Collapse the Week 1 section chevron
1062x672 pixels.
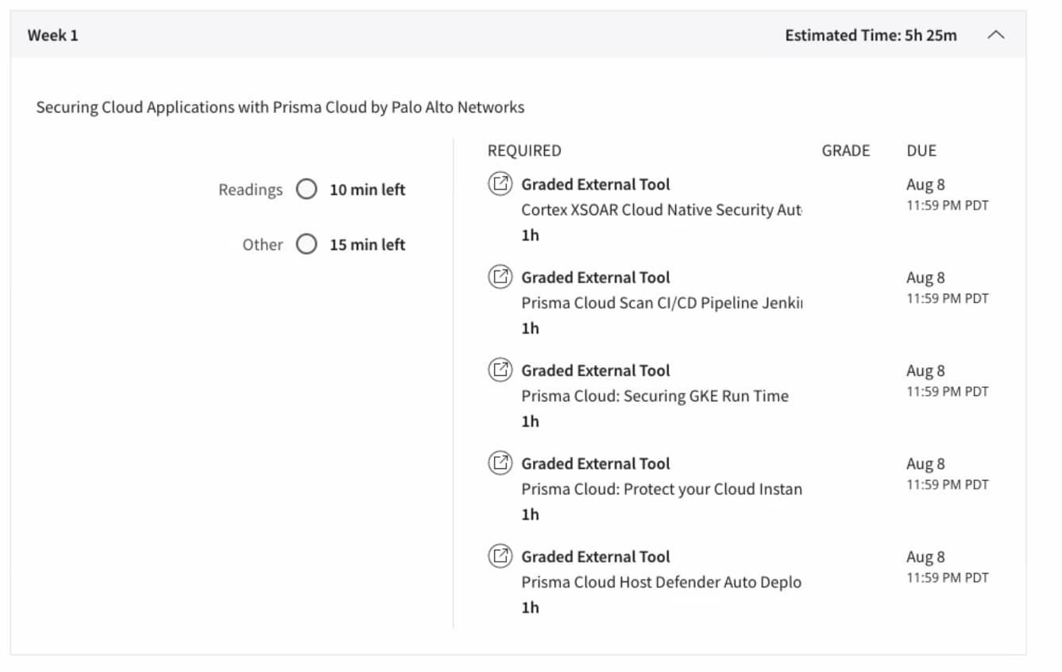(995, 35)
